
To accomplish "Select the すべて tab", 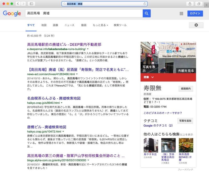I will [31, 25].
